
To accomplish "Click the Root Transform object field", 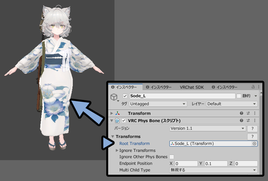I will (213, 144).
